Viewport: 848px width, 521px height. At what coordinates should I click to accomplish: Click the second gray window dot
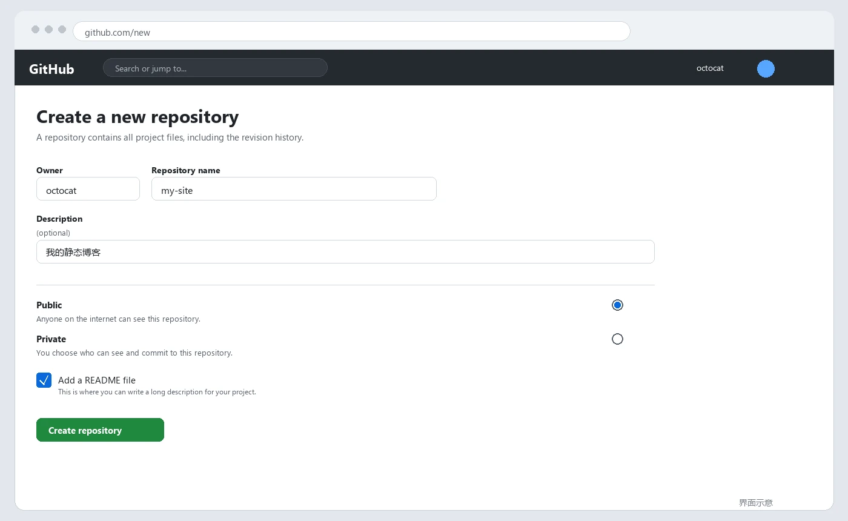[x=49, y=30]
